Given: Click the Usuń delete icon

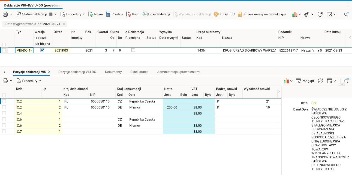Looking at the screenshot, I should [128, 14].
